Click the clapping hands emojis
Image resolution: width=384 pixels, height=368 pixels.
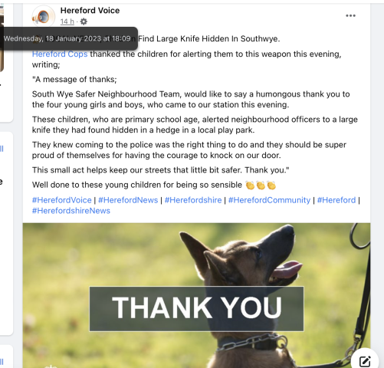(261, 185)
